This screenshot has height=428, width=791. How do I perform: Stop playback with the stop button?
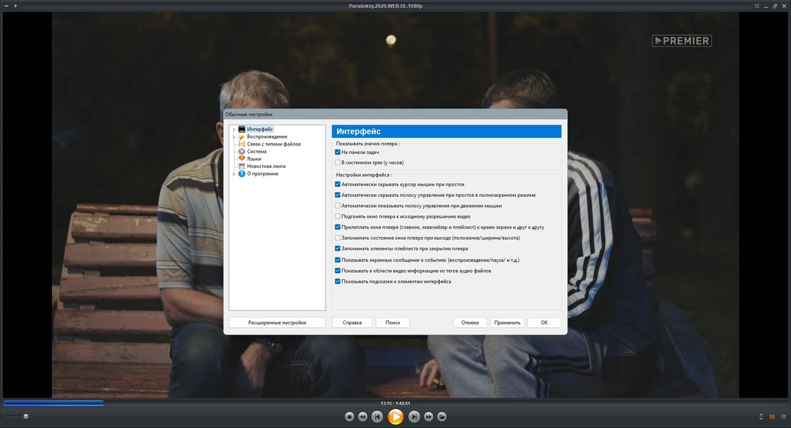click(349, 417)
